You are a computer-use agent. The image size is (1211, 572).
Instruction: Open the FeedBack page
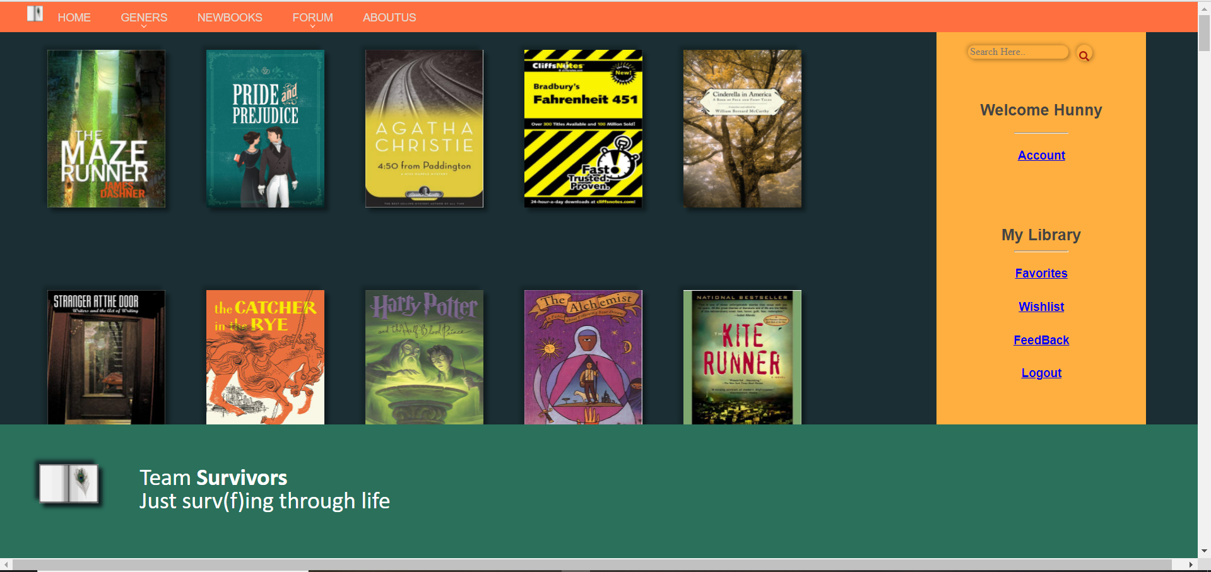pos(1041,340)
